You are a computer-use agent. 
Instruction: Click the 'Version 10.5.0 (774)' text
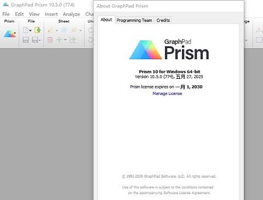click(x=154, y=77)
